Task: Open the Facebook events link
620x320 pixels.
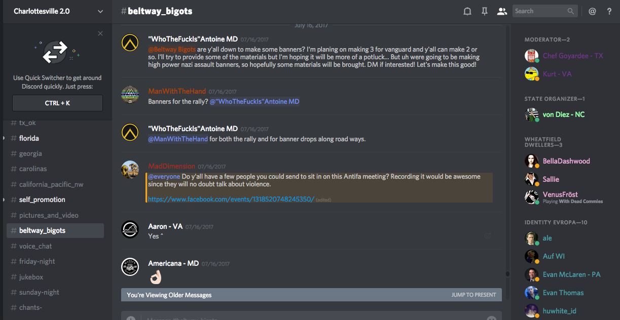Action: pos(231,199)
